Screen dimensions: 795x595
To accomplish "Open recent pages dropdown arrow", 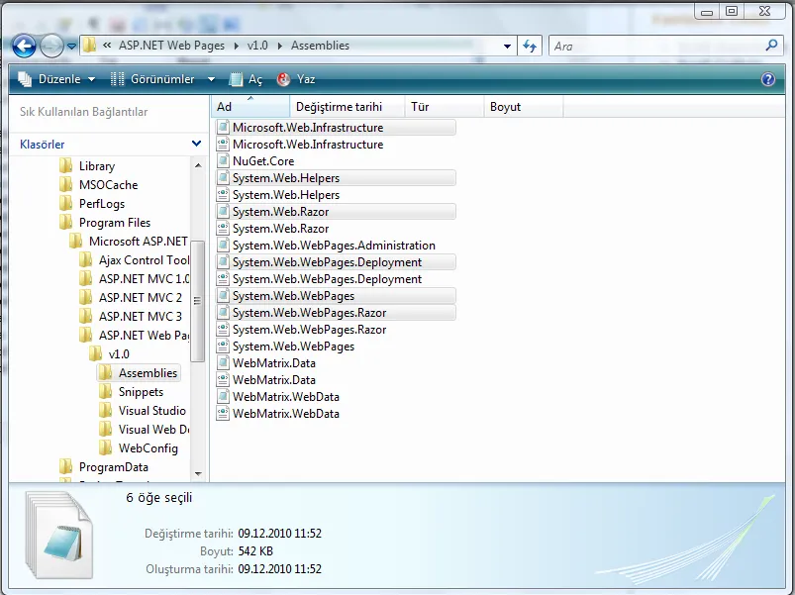I will 71,47.
